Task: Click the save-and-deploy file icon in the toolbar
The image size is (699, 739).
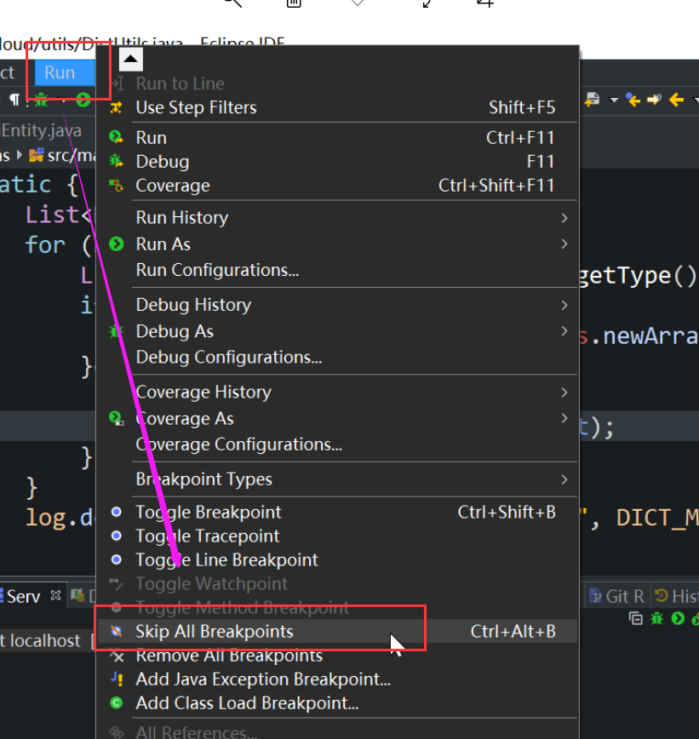Action: click(x=592, y=100)
